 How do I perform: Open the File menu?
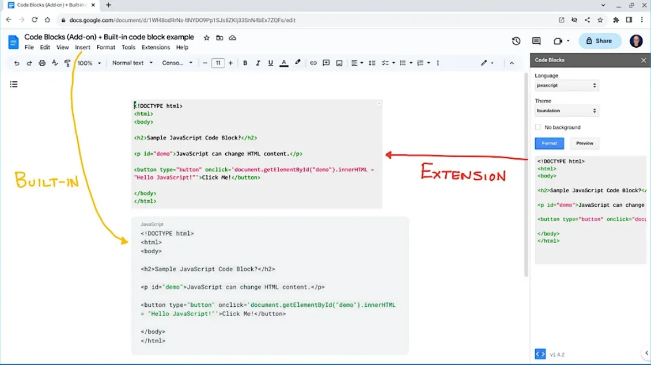tap(29, 47)
